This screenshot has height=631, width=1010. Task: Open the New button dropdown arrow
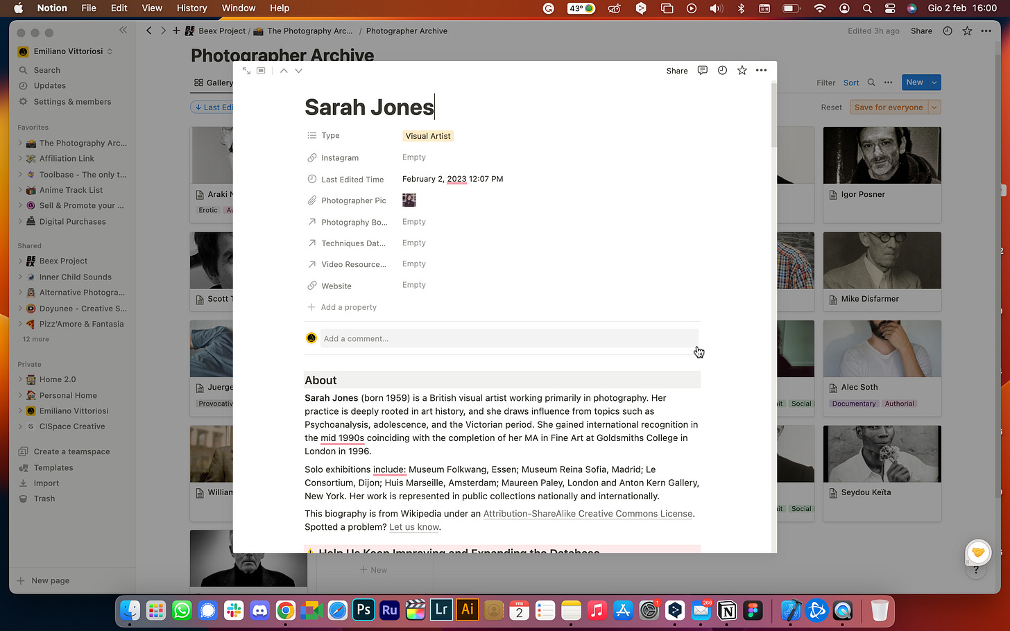coord(934,83)
